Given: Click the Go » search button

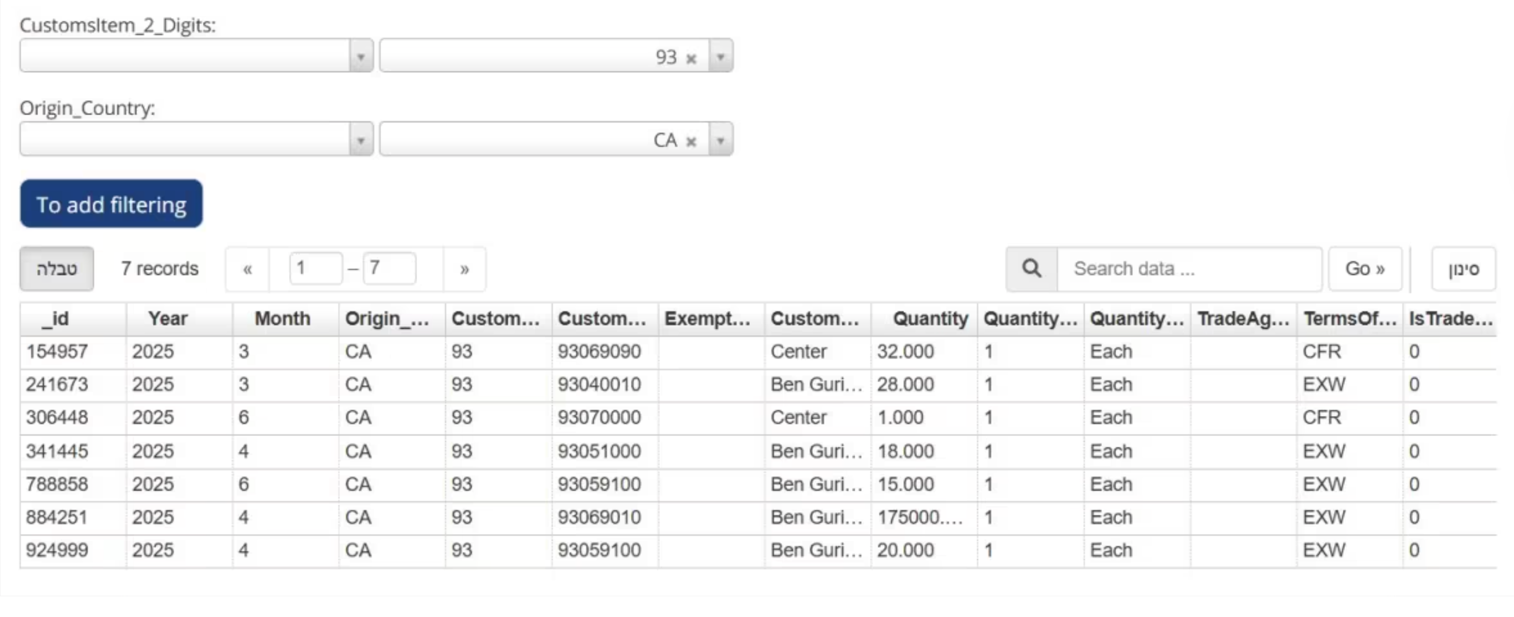Looking at the screenshot, I should click(1364, 269).
